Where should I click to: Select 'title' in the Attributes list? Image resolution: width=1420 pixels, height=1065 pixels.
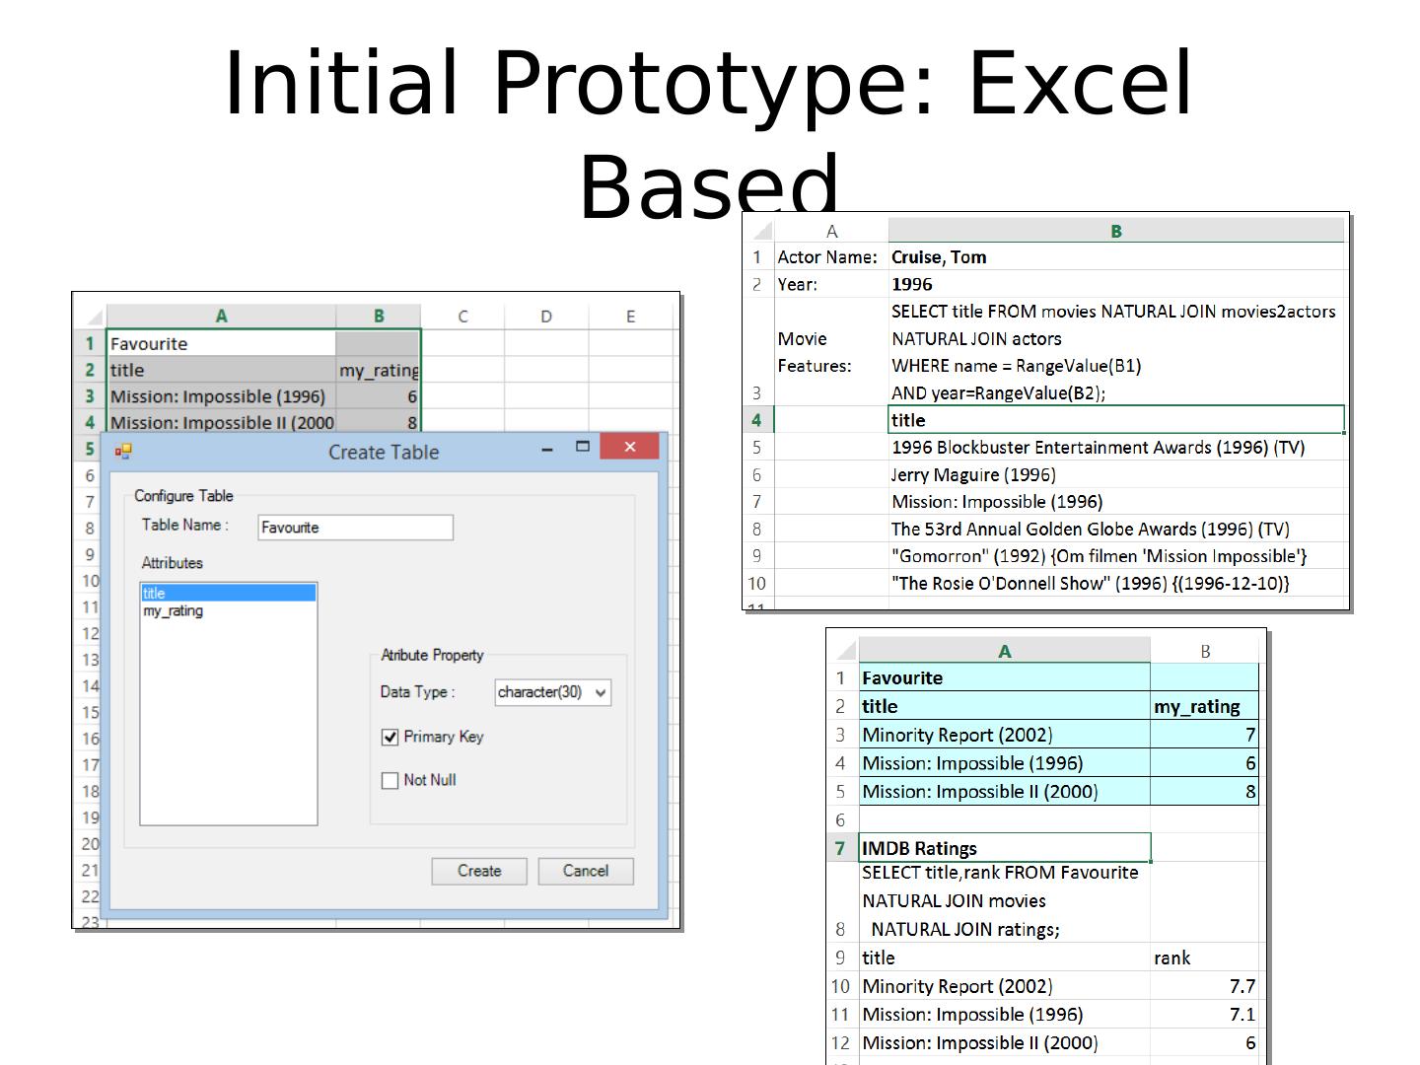(229, 593)
